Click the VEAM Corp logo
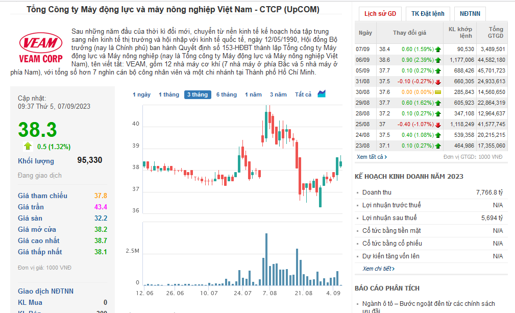Viewport: 515px width, 313px height. click(x=41, y=49)
